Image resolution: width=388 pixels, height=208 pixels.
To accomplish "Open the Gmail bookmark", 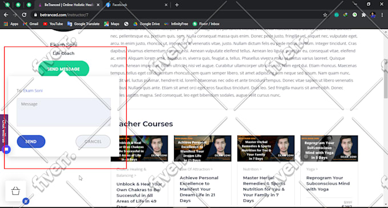I will point(30,24).
